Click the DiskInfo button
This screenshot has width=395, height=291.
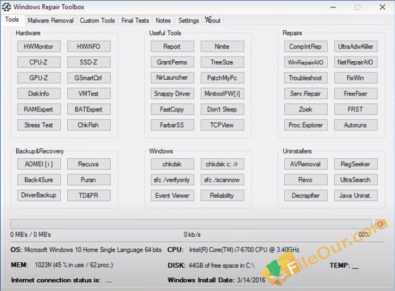coord(39,94)
